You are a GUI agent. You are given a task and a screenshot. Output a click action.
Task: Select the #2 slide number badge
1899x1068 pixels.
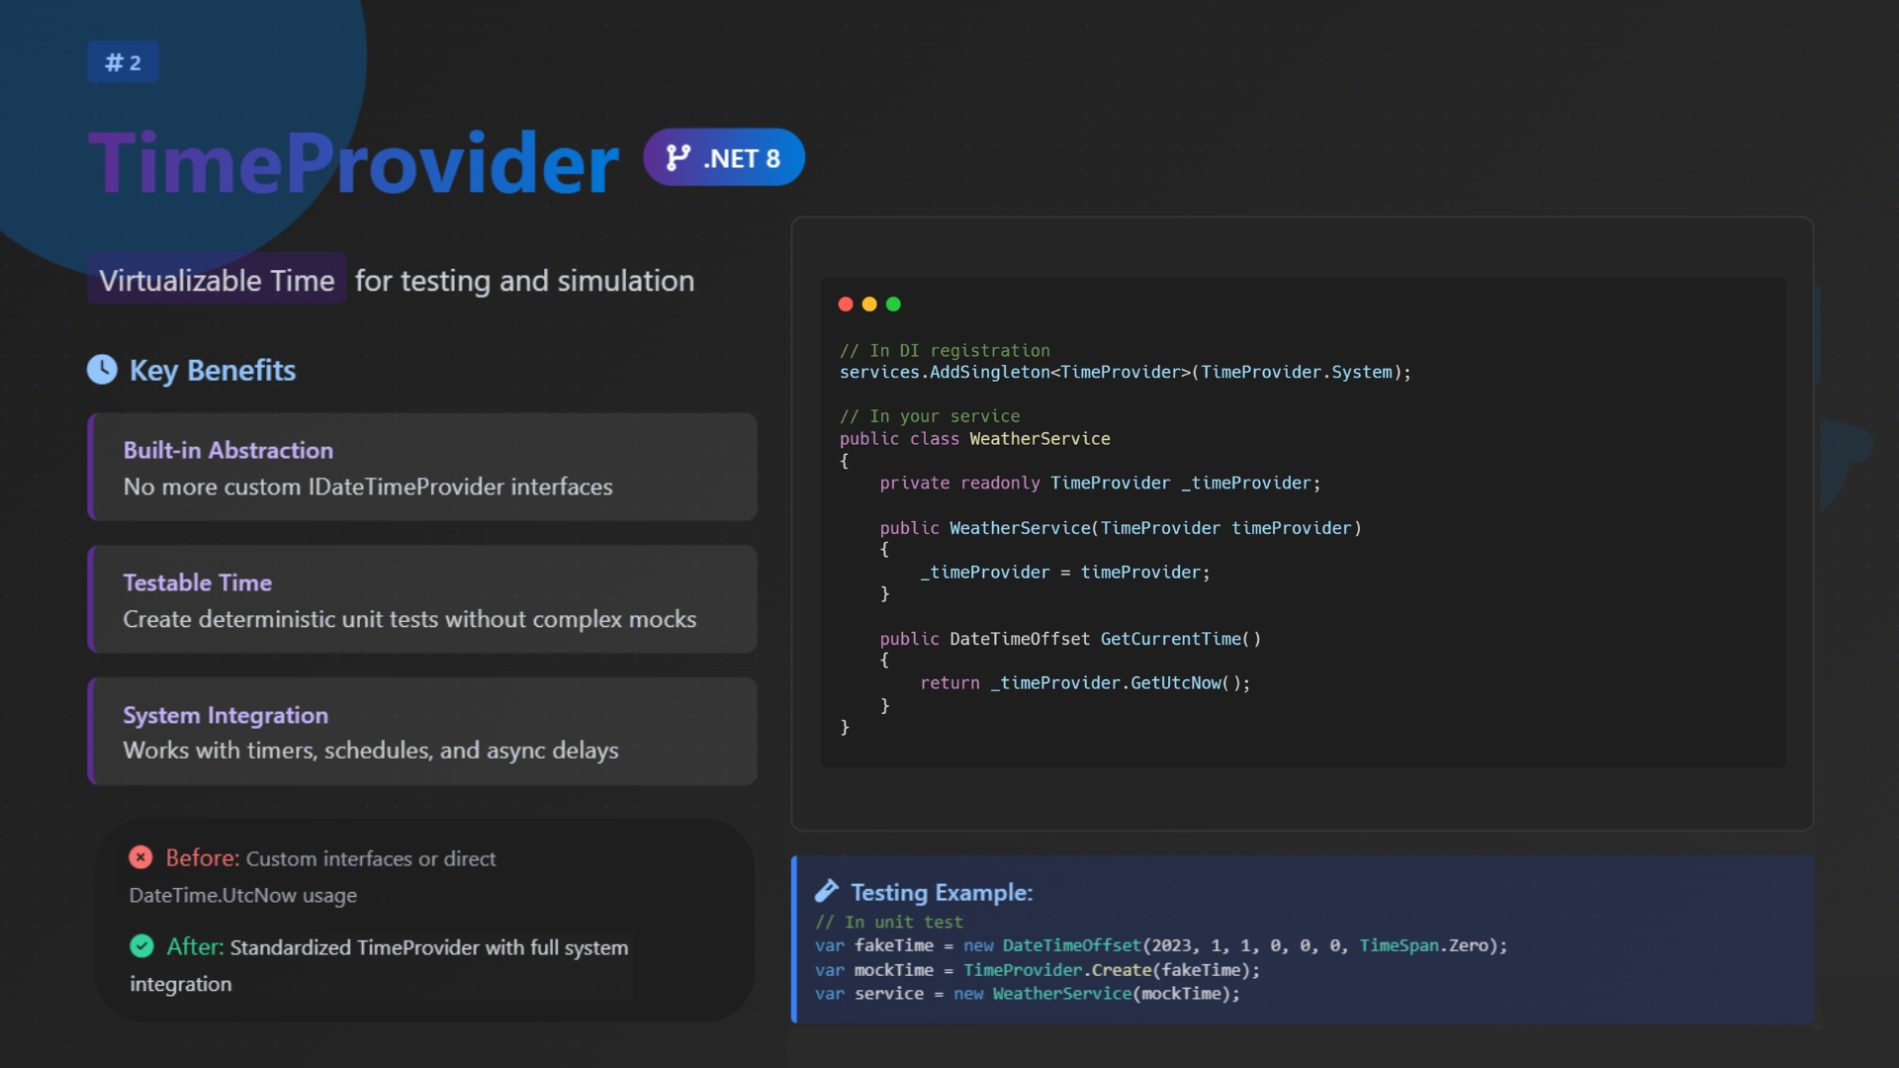click(x=123, y=62)
